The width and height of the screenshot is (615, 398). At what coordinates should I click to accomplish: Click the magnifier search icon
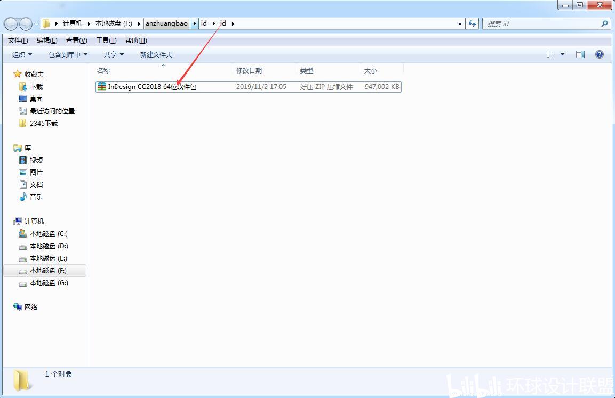604,24
